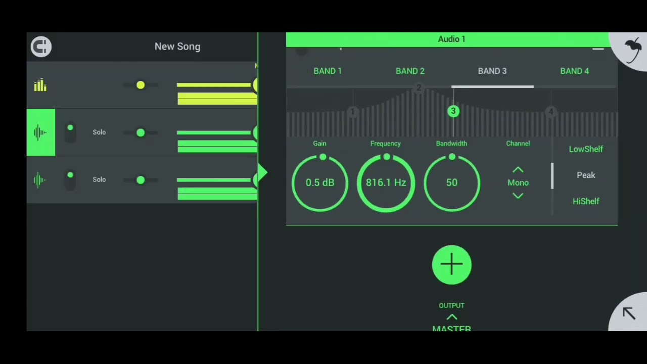Choose the Peak filter type
Screen dimensions: 647x364
(586, 175)
